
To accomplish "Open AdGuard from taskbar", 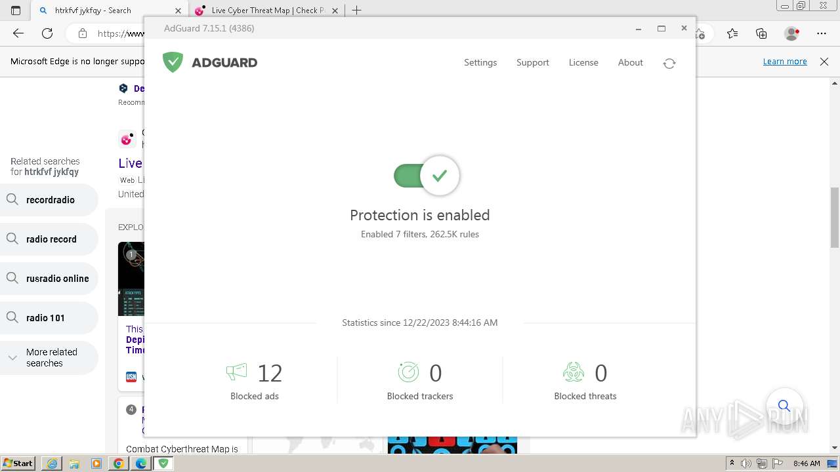I will click(x=163, y=463).
